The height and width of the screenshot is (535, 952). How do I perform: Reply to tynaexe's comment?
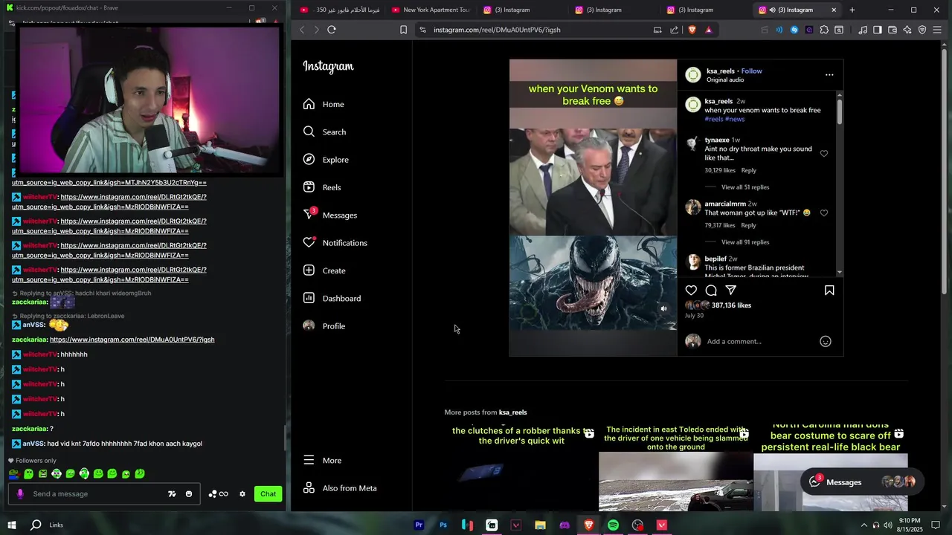(748, 170)
